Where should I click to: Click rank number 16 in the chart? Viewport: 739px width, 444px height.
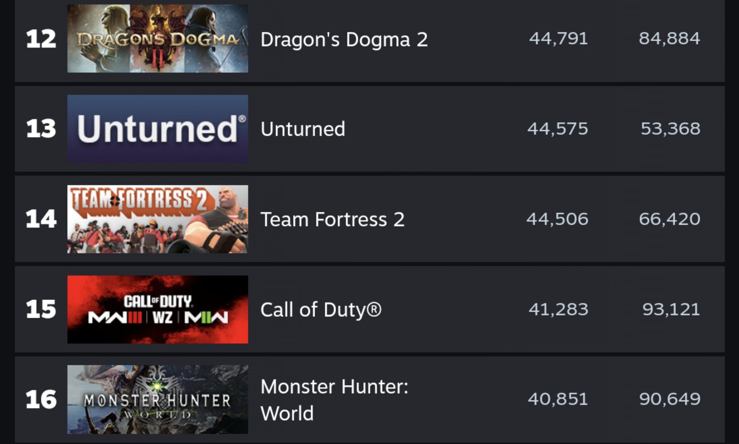[41, 400]
